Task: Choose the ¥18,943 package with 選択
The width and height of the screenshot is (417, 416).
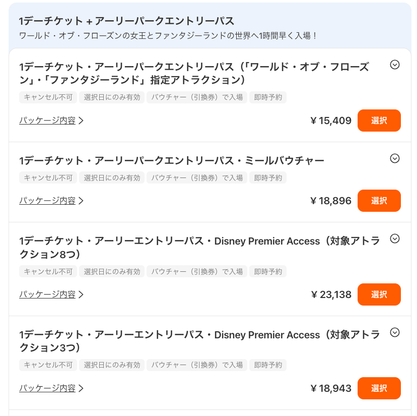Action: [379, 388]
